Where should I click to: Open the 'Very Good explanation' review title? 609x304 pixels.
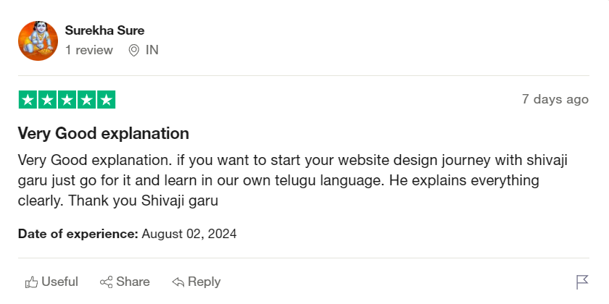click(x=103, y=133)
